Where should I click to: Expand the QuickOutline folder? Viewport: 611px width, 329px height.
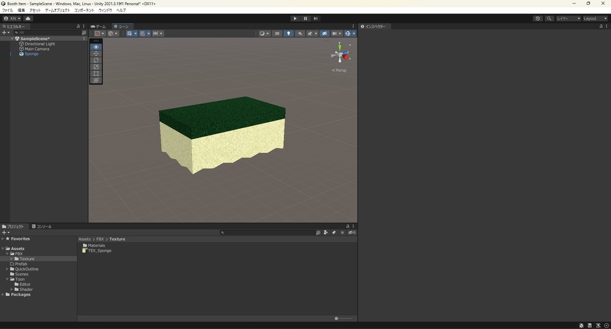coord(7,269)
